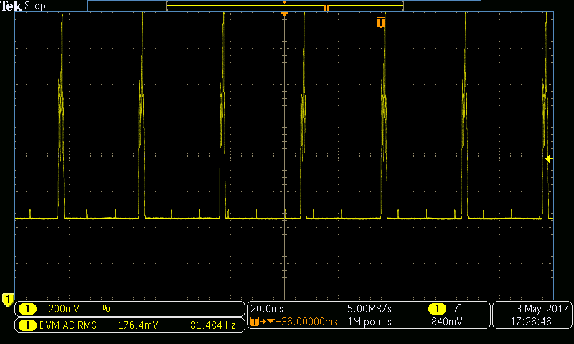Viewport: 574px width, 344px height.
Task: Click the 3 May 2017 date readout
Action: pyautogui.click(x=542, y=309)
